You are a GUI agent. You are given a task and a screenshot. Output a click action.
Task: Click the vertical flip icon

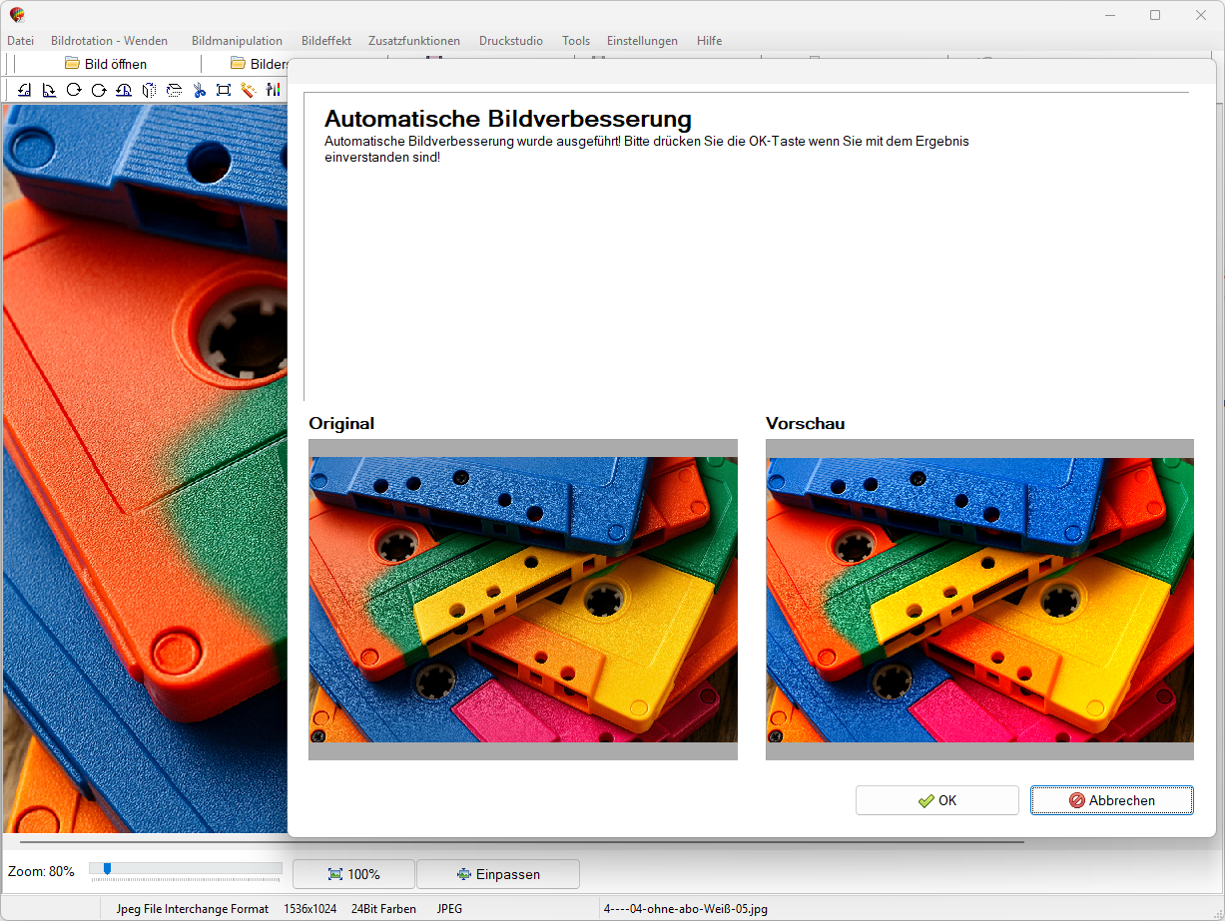(x=174, y=90)
